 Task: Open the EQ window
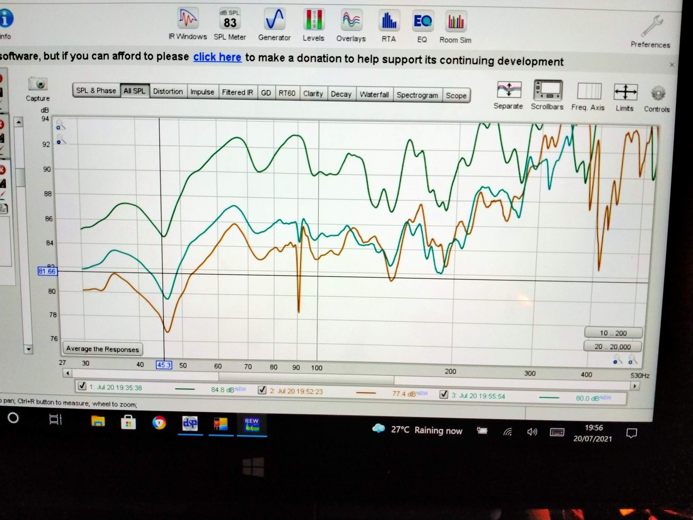click(x=422, y=27)
